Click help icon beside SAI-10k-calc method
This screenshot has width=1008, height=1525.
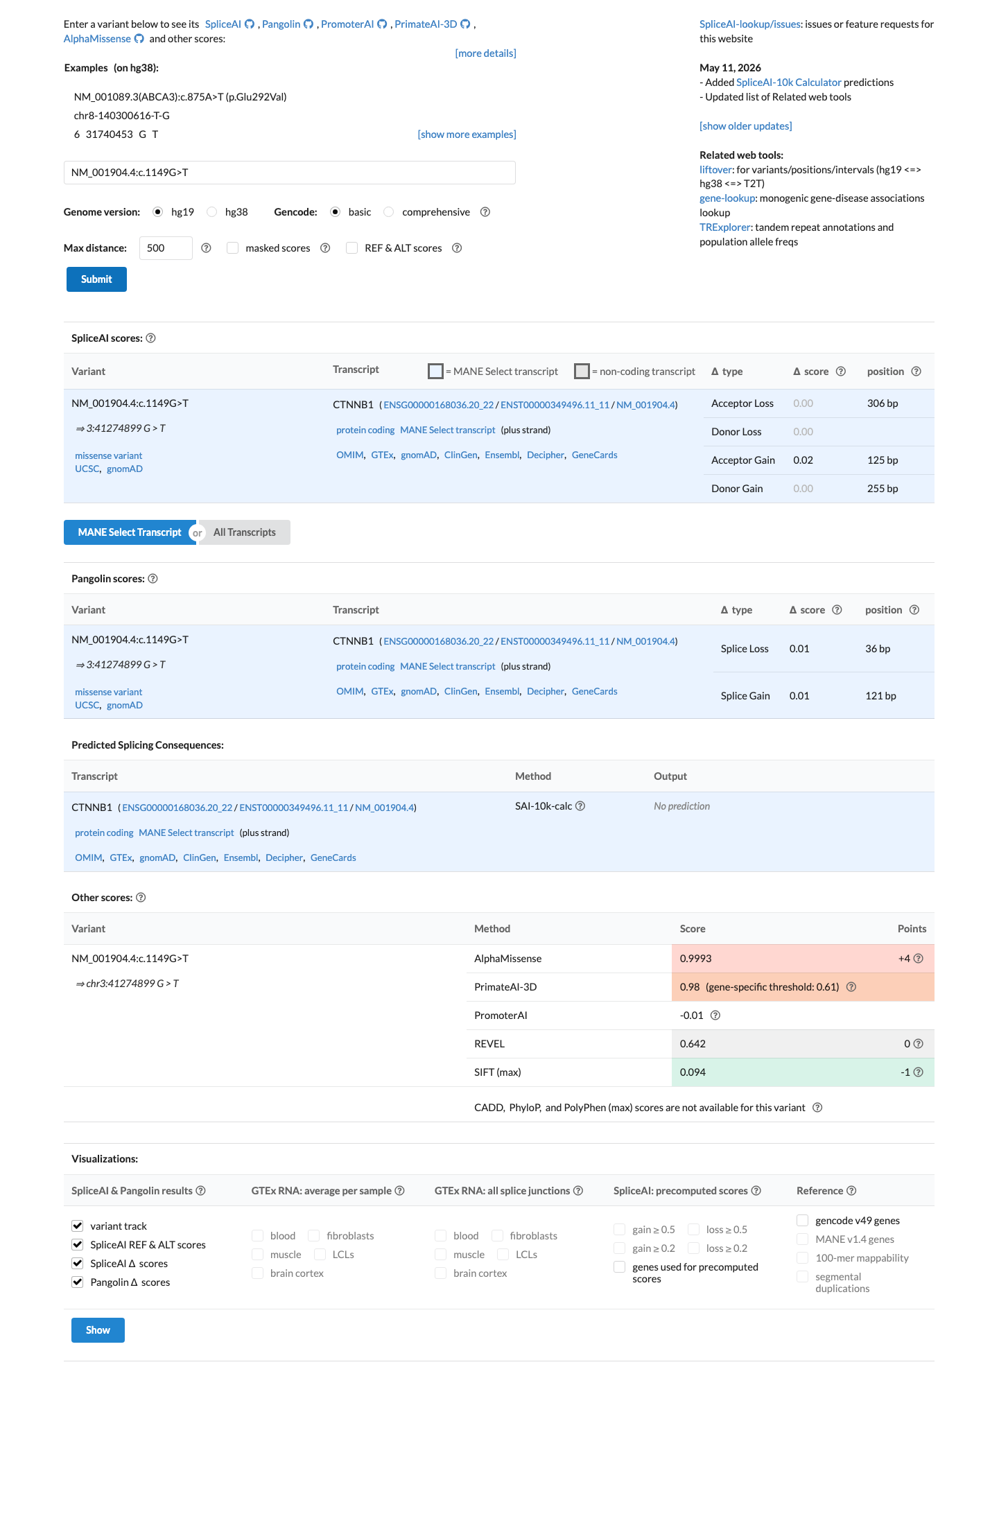tap(581, 806)
